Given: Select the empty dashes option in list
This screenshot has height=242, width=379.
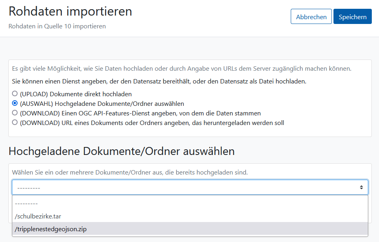Looking at the screenshot, I should [x=190, y=204].
